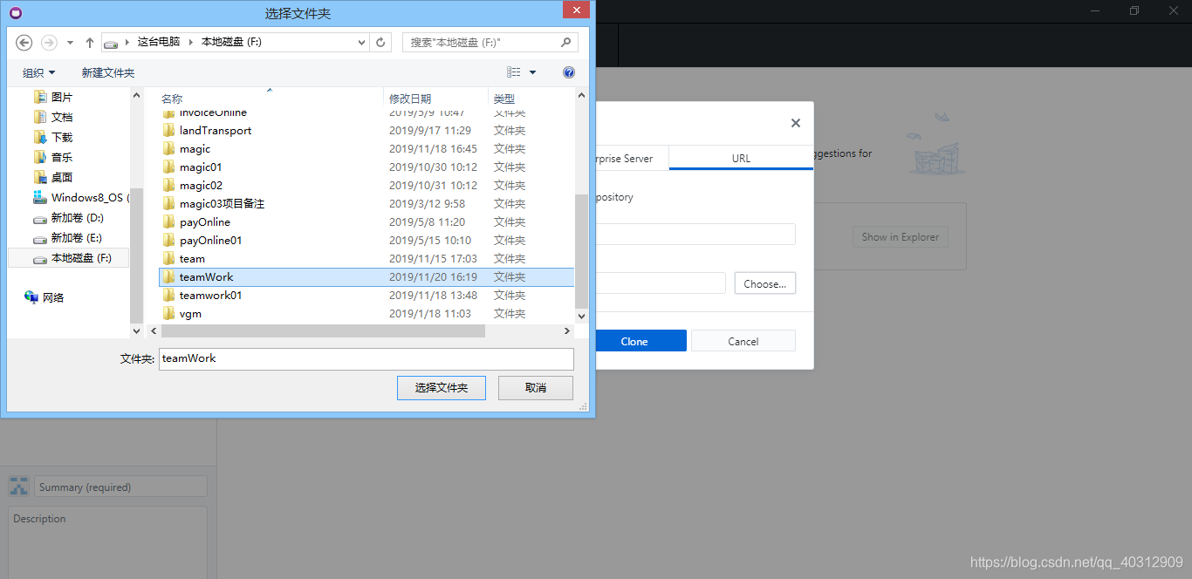Click the Clone button
1192x579 pixels.
click(x=640, y=340)
